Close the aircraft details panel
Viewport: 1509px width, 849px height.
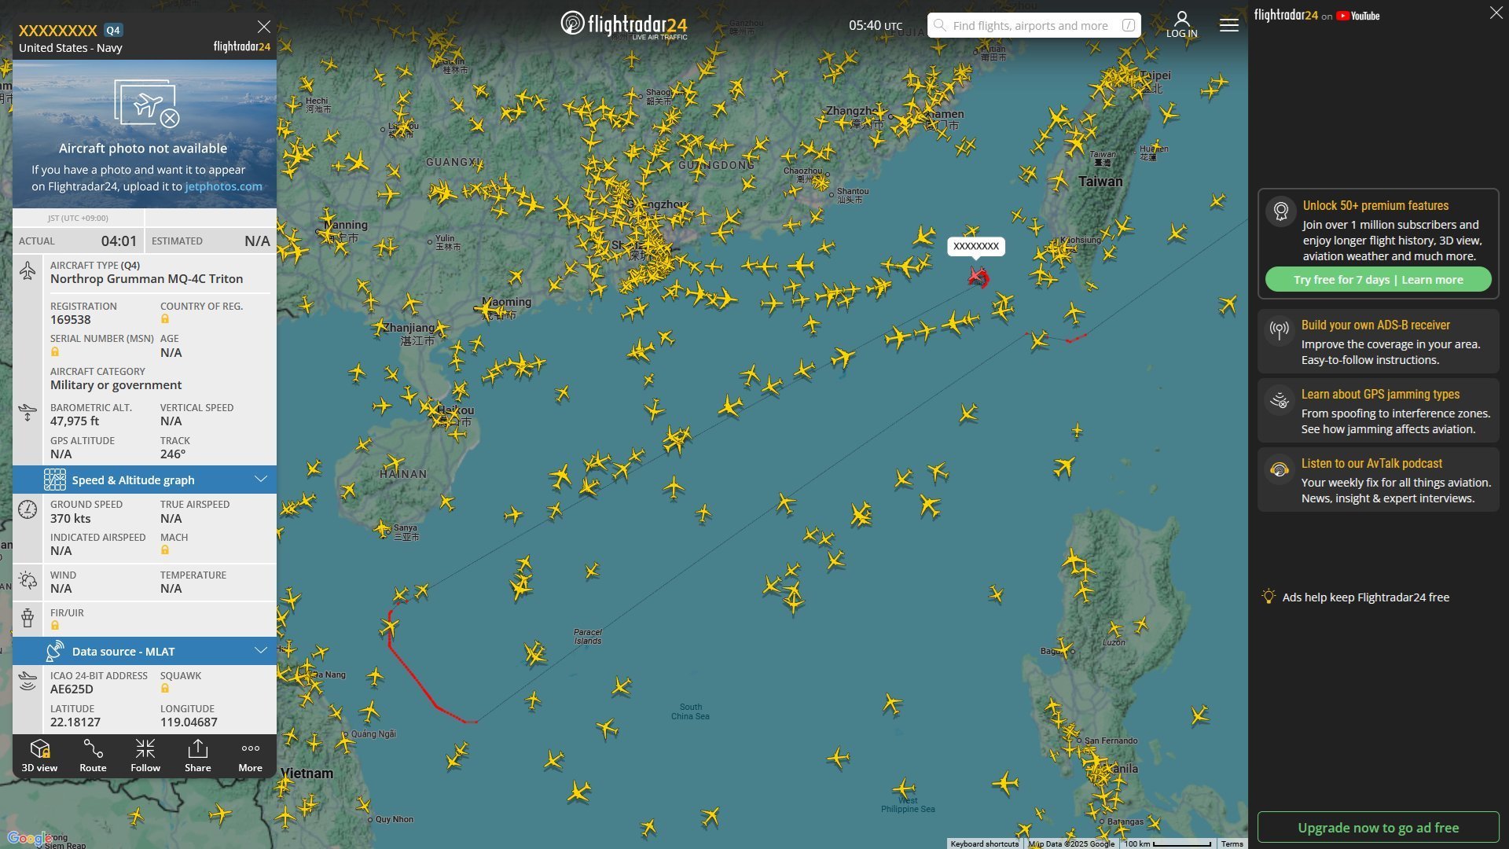[264, 27]
